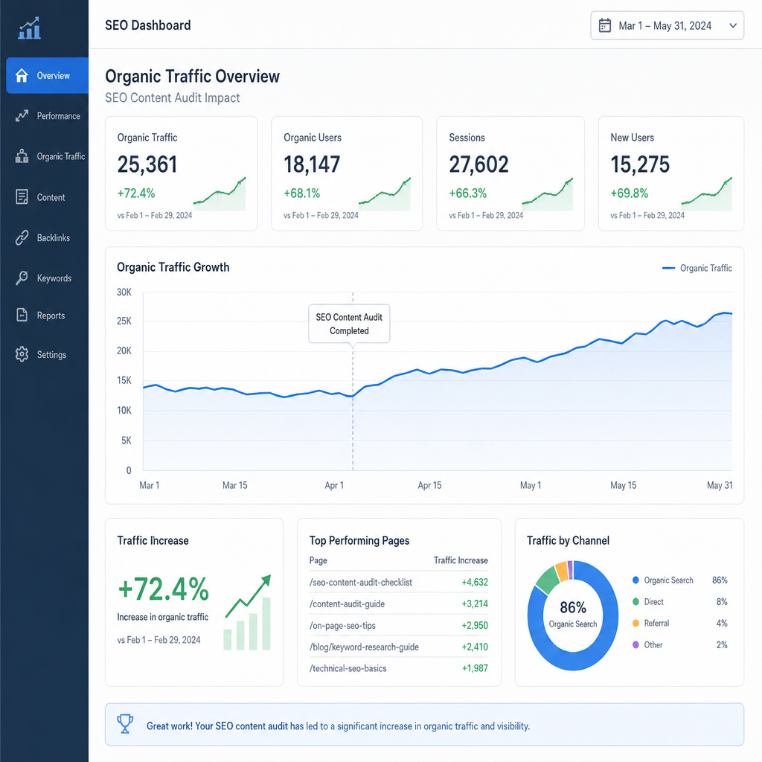
Task: Click the 27,602 Sessions value
Action: pyautogui.click(x=478, y=164)
